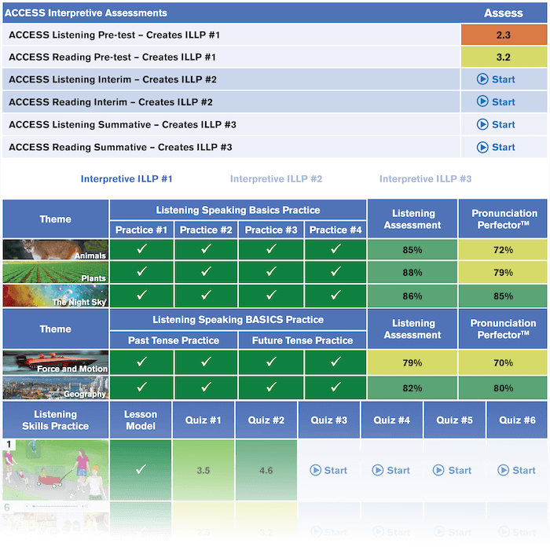Start Quiz #3 for listening lesson 1
Viewport: 550px width, 547px height.
pyautogui.click(x=328, y=470)
